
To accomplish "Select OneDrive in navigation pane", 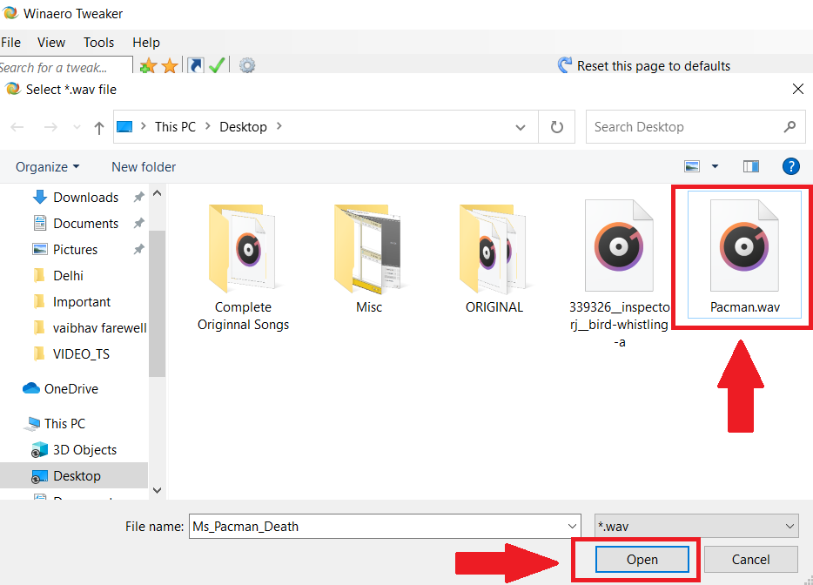I will click(x=60, y=388).
